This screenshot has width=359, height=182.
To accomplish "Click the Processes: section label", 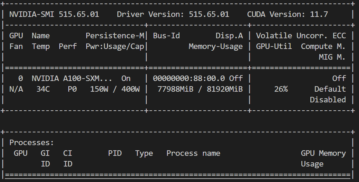I will [32, 143].
